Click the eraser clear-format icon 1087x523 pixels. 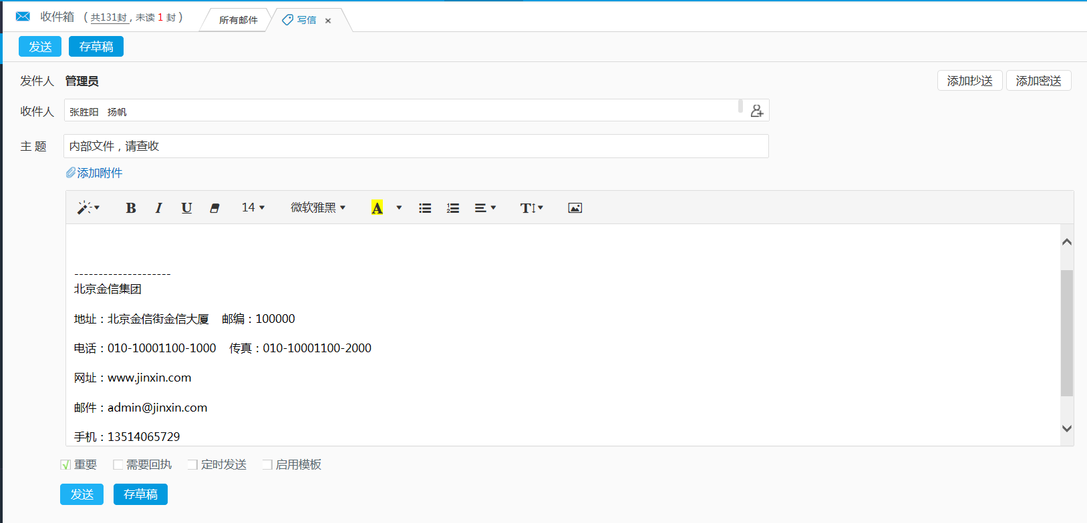214,208
